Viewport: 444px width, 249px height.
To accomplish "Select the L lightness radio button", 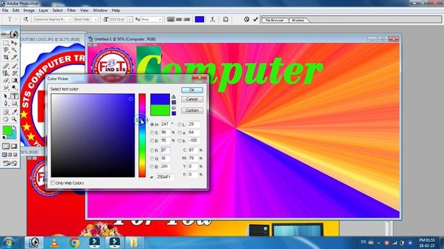I will point(180,124).
